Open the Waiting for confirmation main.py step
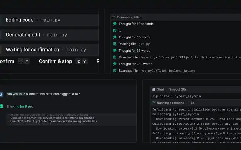 coord(49,50)
